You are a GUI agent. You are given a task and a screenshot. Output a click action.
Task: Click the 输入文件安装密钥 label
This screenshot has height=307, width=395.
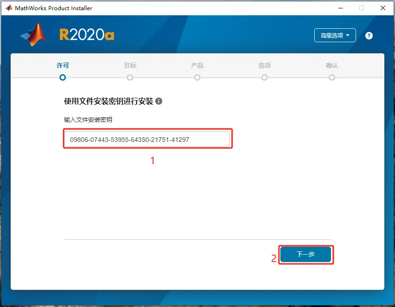pyautogui.click(x=88, y=120)
